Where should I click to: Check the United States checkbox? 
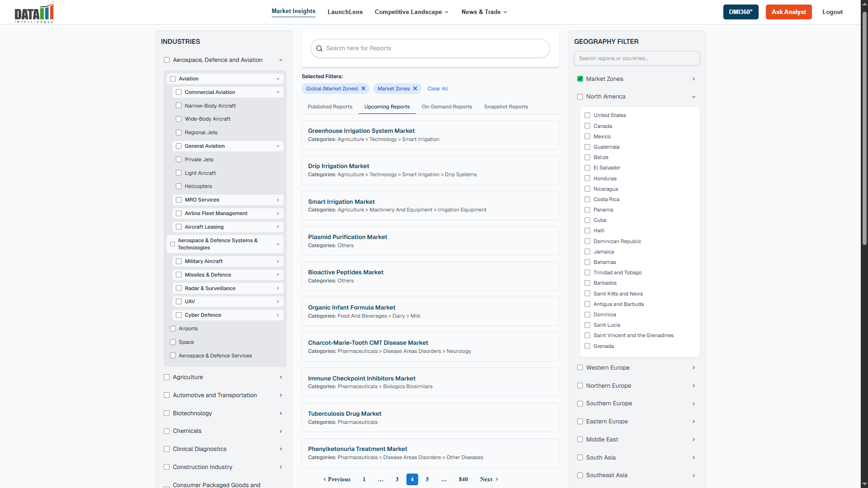tap(587, 115)
